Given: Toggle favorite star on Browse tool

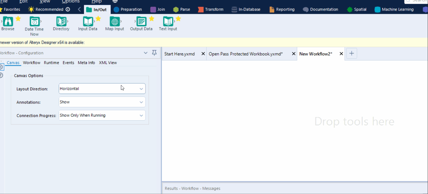Looking at the screenshot, I should [18, 19].
